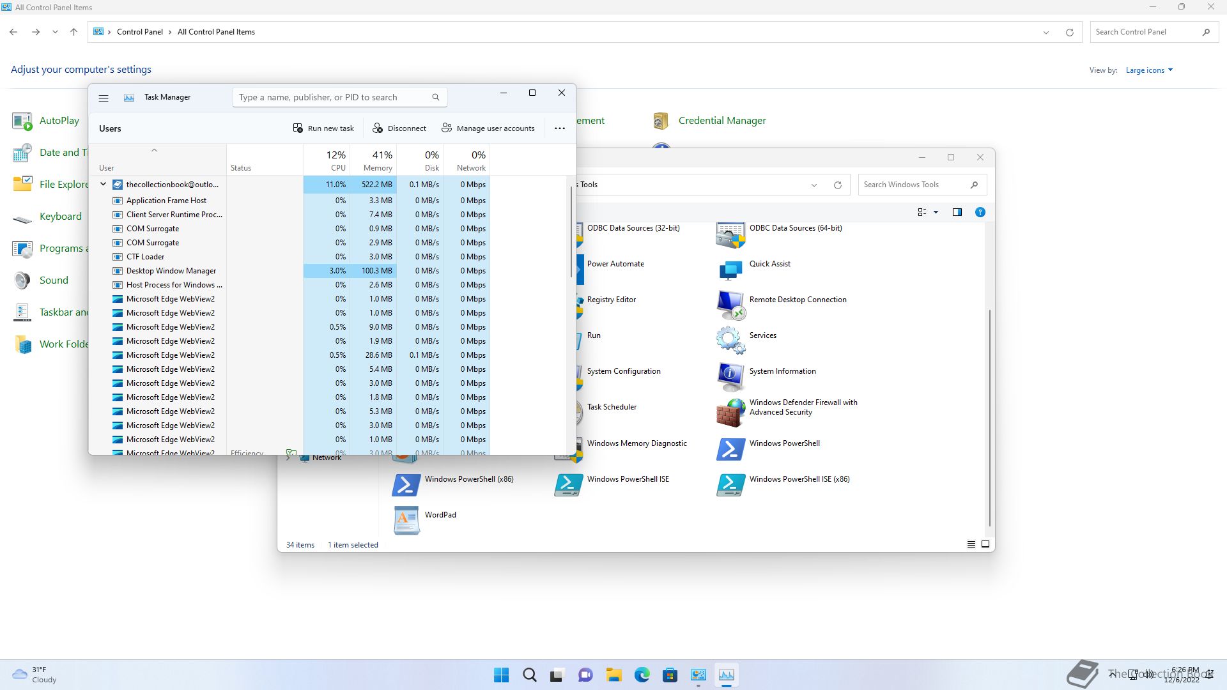Expand Control Panel address history dropdown
This screenshot has width=1227, height=690.
tap(1046, 33)
